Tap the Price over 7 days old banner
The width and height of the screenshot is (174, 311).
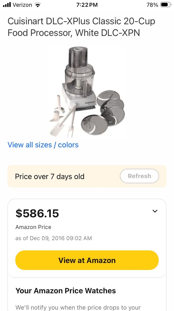87,176
